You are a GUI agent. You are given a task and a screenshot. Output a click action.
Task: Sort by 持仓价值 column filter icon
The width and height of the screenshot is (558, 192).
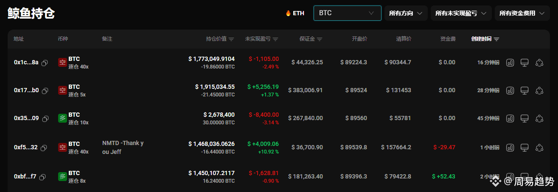231,39
